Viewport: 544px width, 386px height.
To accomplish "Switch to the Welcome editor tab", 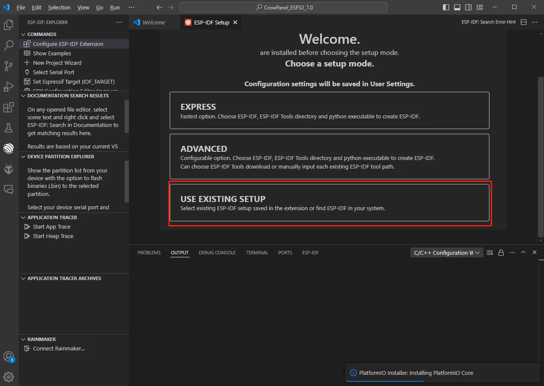I will 155,22.
